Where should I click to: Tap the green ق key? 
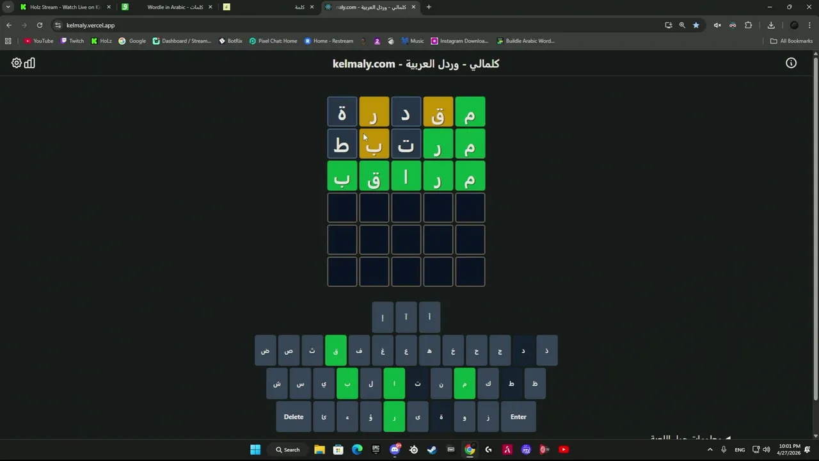pyautogui.click(x=336, y=351)
